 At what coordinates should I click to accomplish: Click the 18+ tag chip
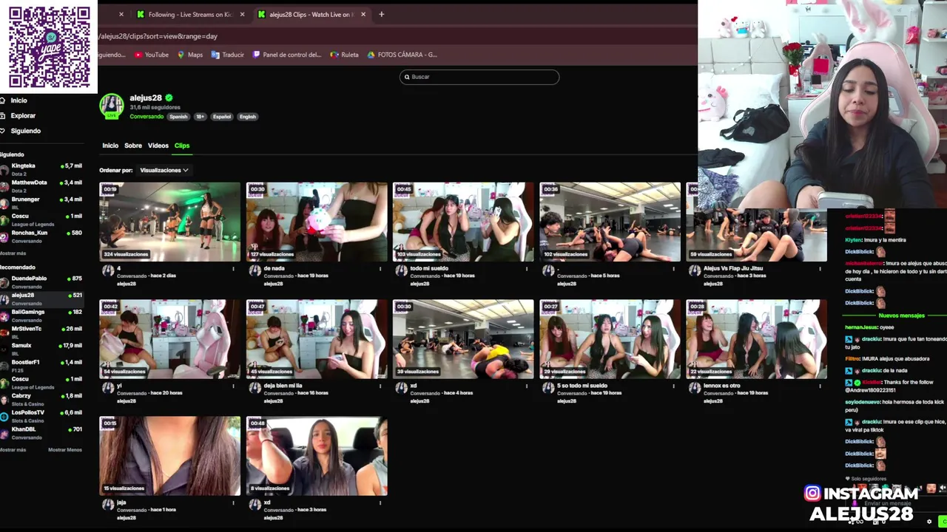200,117
